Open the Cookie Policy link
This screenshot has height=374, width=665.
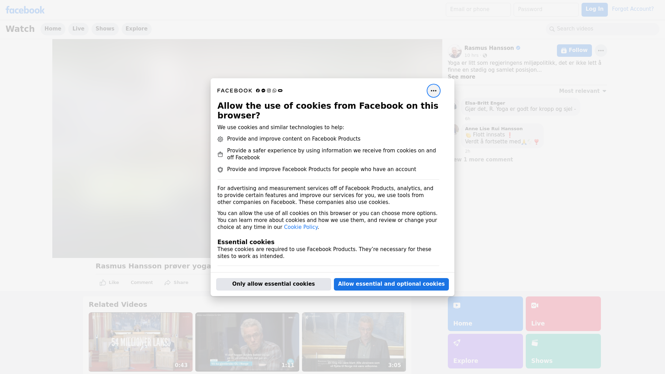tap(300, 227)
